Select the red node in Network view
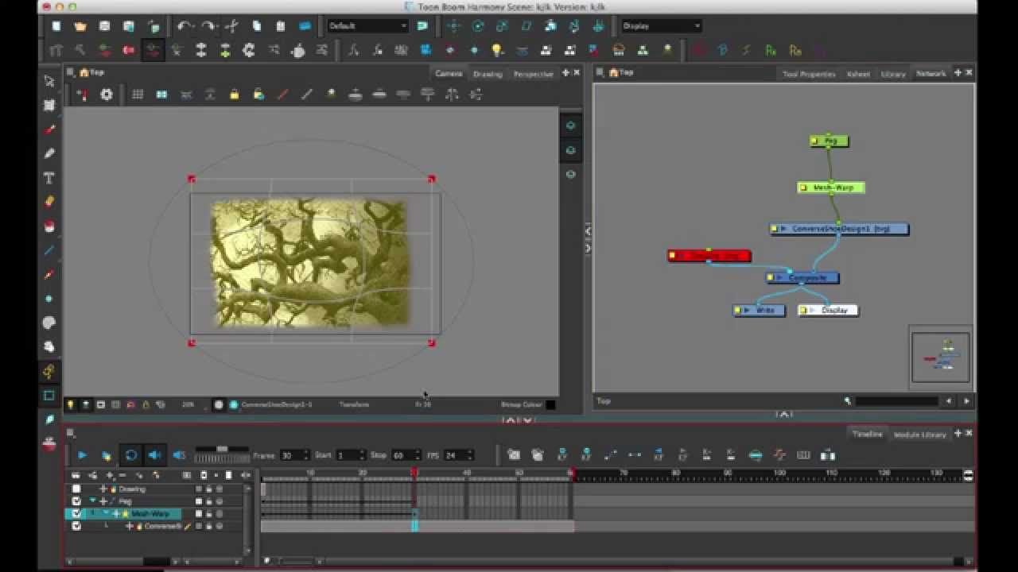The width and height of the screenshot is (1018, 572). 709,256
